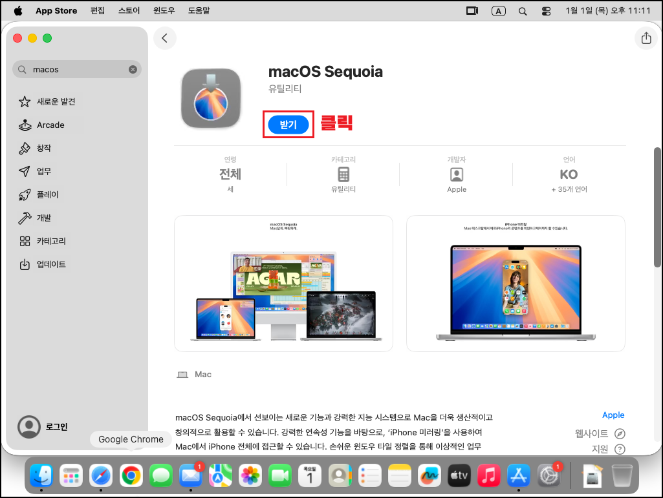Image resolution: width=663 pixels, height=498 pixels.
Task: Open the 윈도우 menu
Action: [x=164, y=10]
